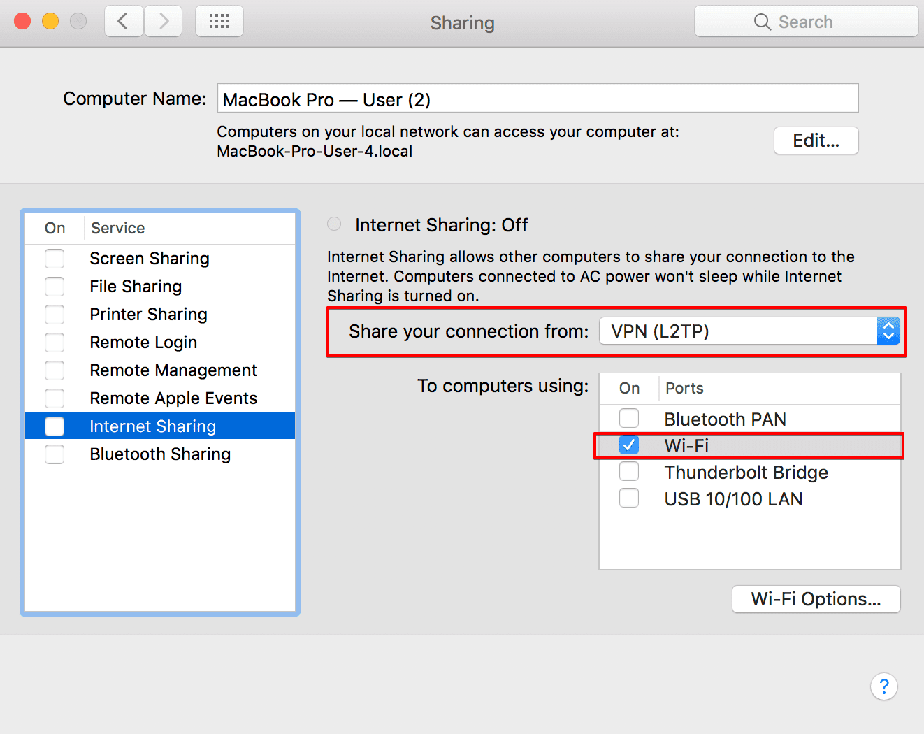
Task: Select the USB 10/100 LAN port row
Action: [733, 499]
